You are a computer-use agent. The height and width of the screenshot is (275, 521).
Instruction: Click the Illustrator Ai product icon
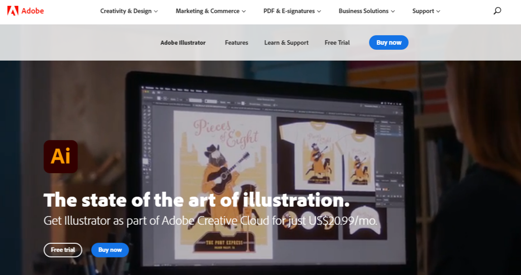click(61, 156)
